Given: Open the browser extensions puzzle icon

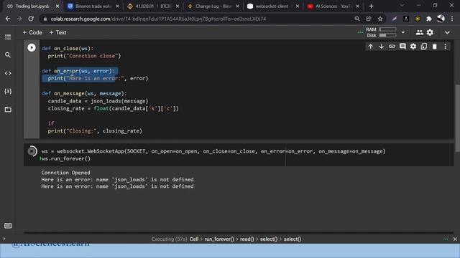Looking at the screenshot, I should click(x=429, y=19).
